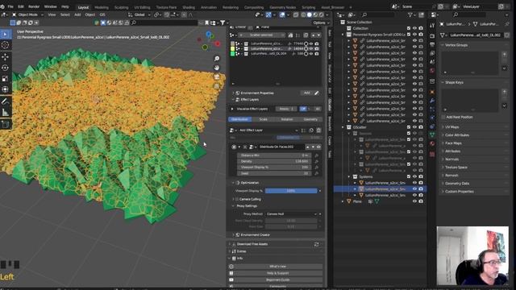Select the Transform tool
This screenshot has width=516, height=290.
pos(6,89)
